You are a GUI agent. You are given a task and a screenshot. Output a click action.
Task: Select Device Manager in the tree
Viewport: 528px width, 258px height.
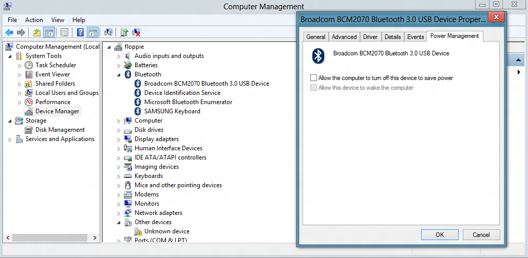[57, 111]
